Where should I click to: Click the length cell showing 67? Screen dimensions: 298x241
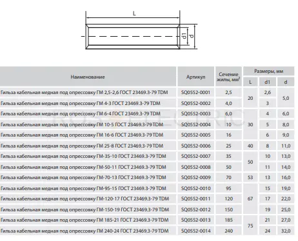point(250,198)
